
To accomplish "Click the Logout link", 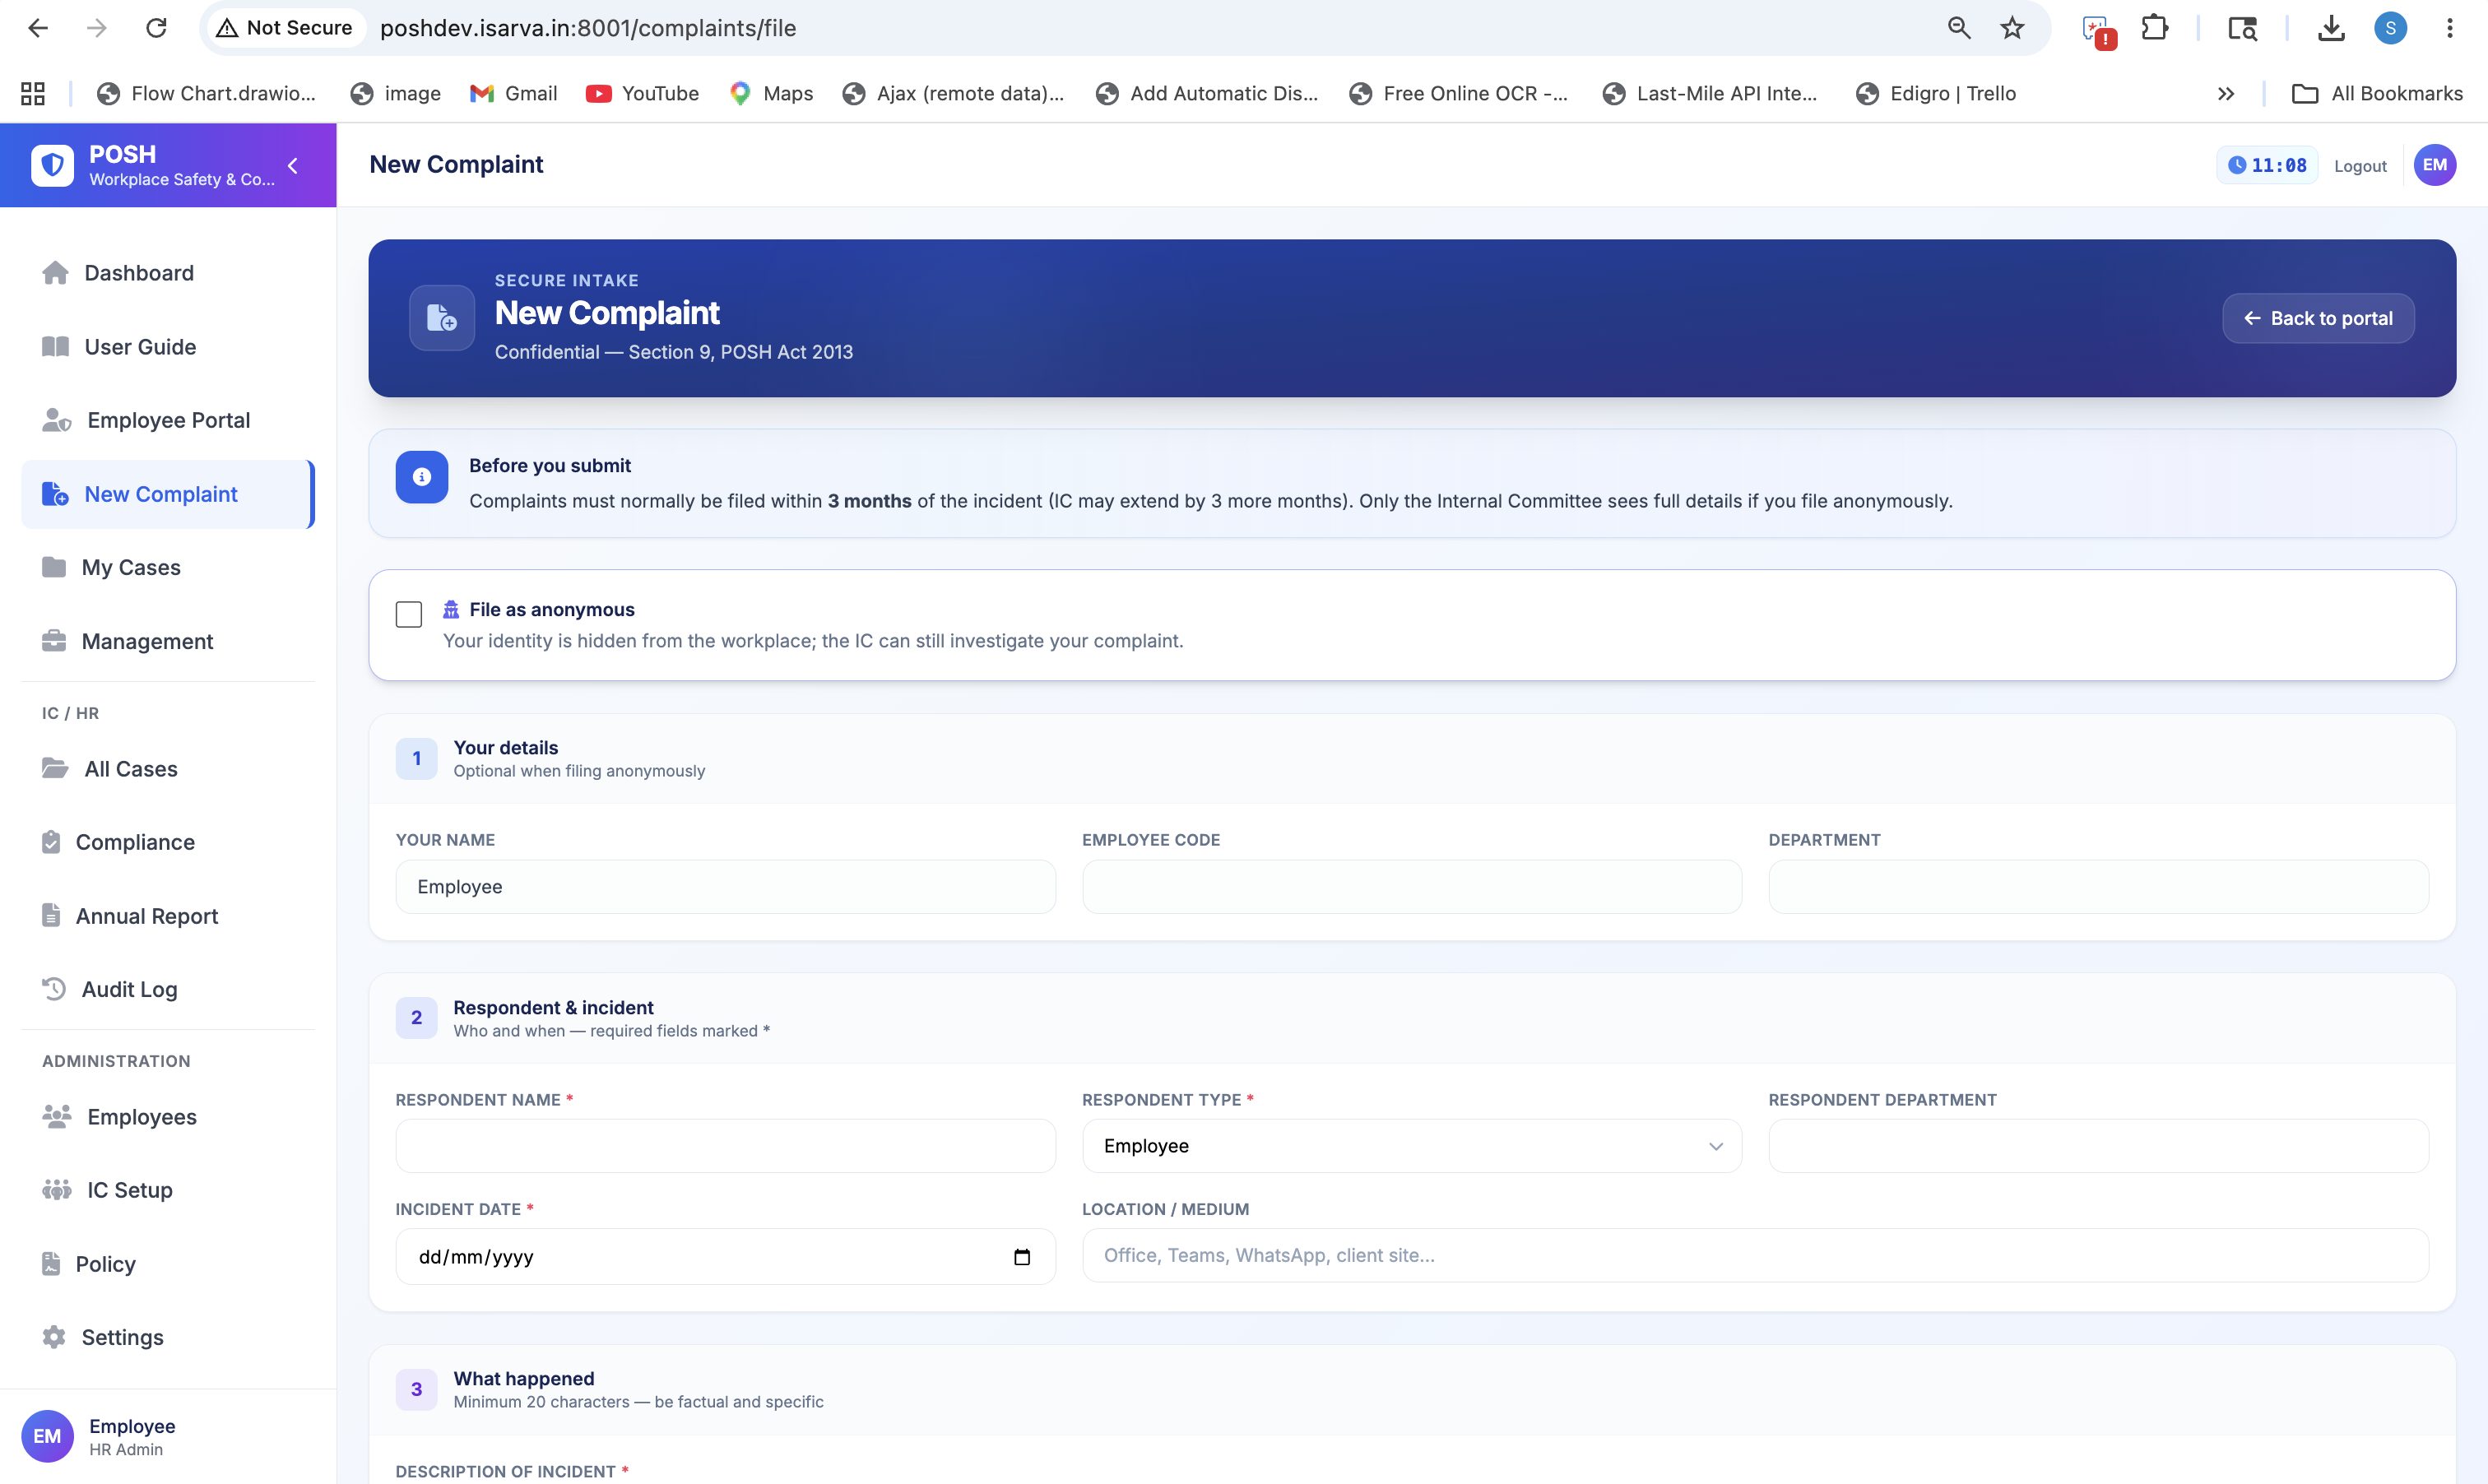I will tap(2360, 166).
